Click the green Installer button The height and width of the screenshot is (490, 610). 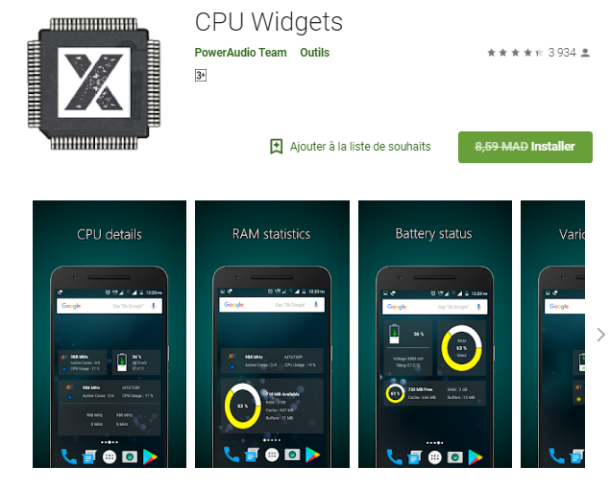click(525, 147)
